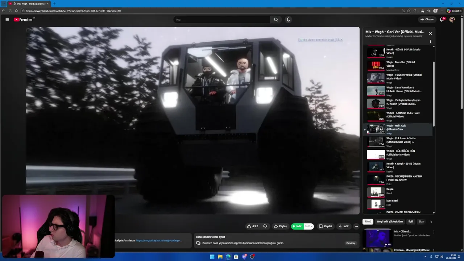The image size is (464, 261).
Task: Open options for Mix - Ölümsüz card
Action: [x=434, y=232]
